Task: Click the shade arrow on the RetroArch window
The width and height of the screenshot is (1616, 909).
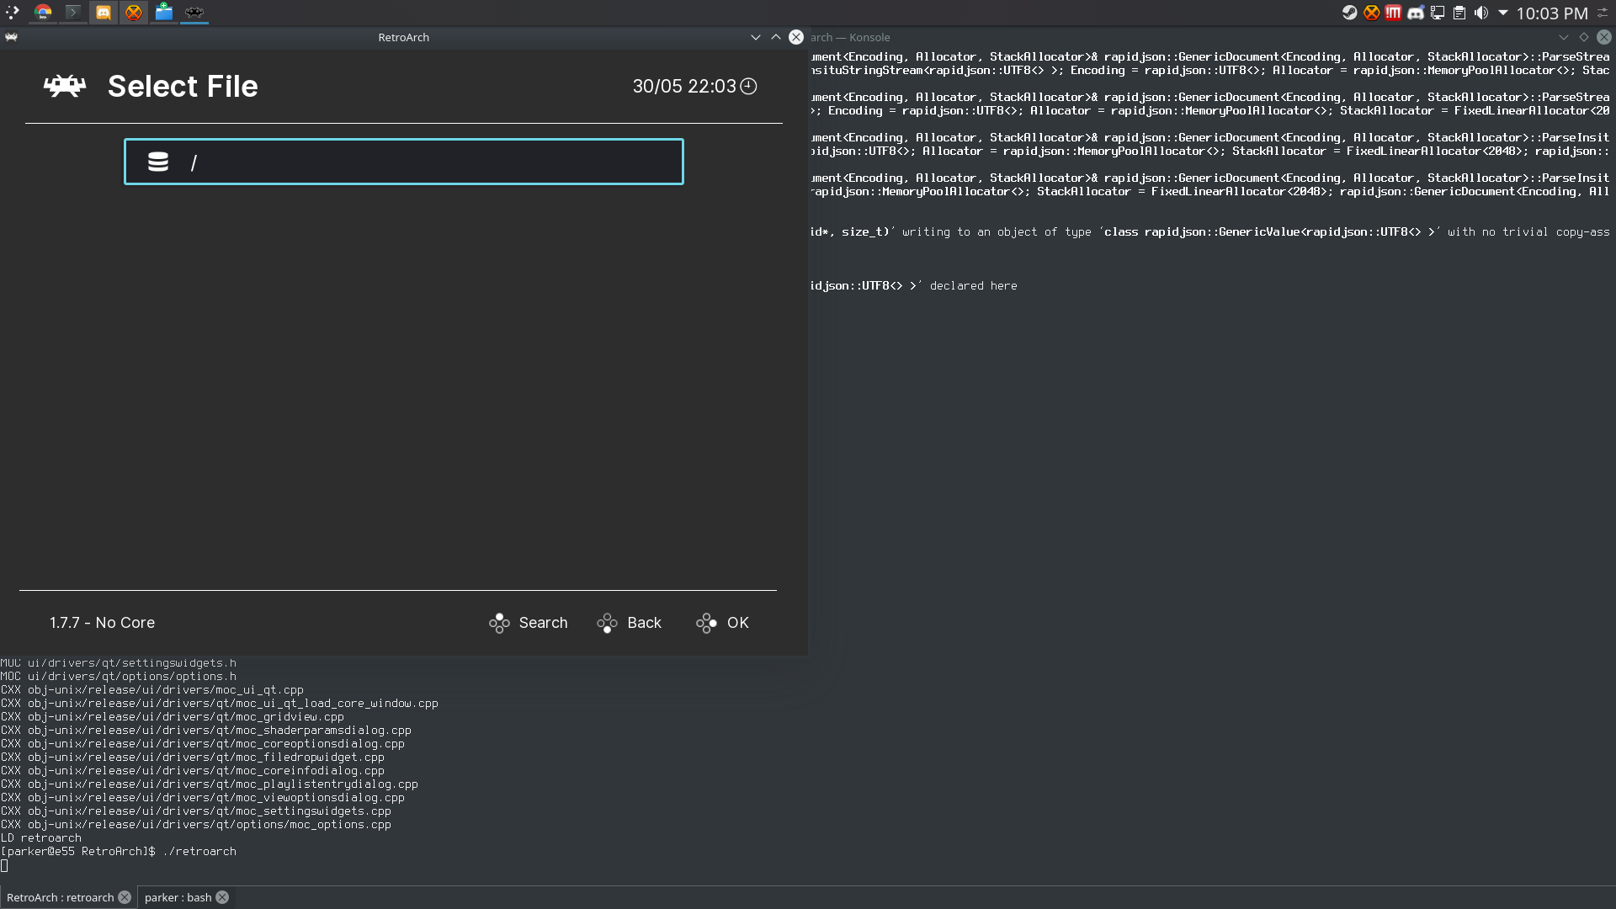Action: coord(775,37)
